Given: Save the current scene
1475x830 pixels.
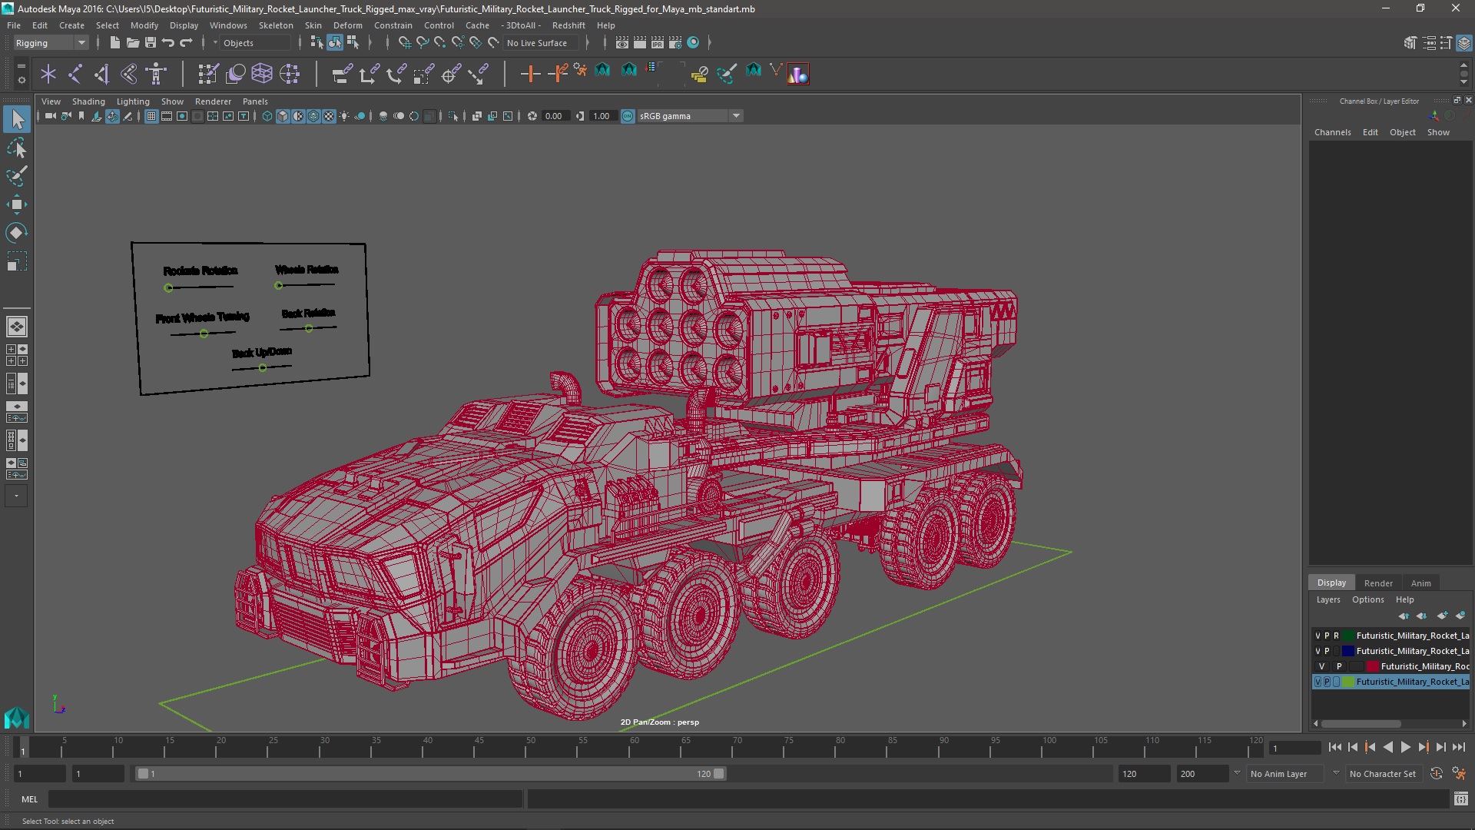Looking at the screenshot, I should pyautogui.click(x=151, y=43).
